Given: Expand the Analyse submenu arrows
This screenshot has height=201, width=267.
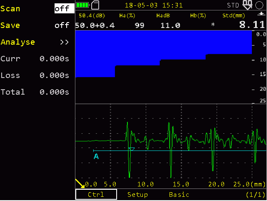Looking at the screenshot, I should pos(65,42).
